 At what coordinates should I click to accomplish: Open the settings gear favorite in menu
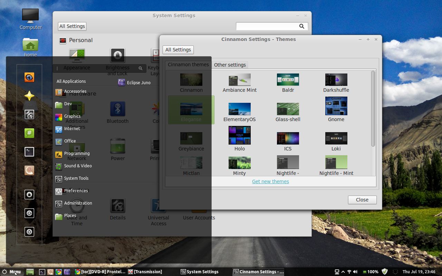tap(29, 114)
